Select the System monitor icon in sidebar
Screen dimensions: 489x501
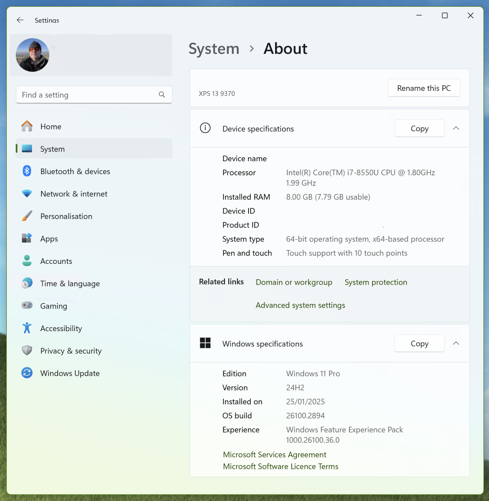(27, 149)
